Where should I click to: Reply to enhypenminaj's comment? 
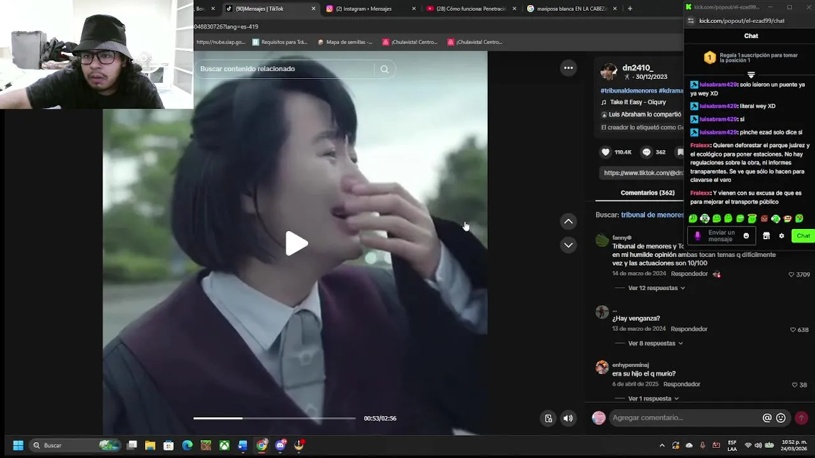tap(681, 385)
